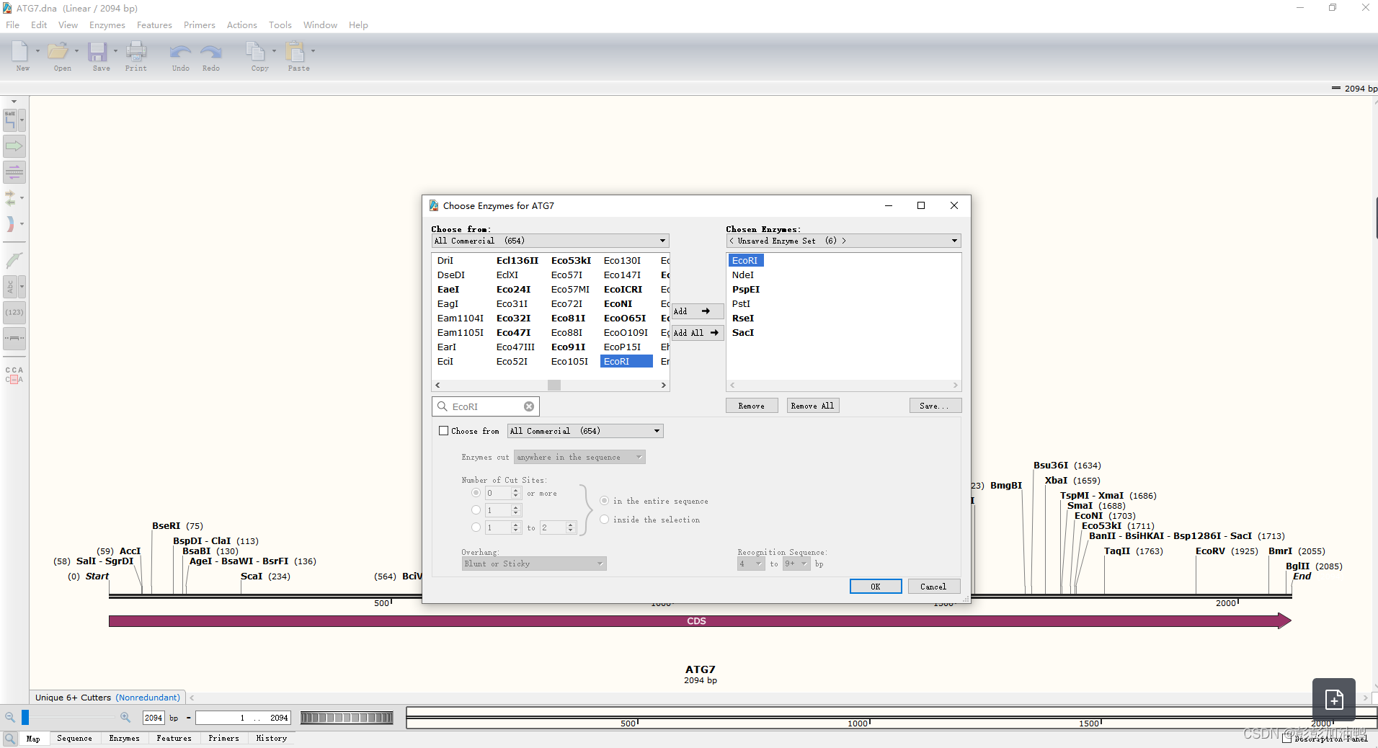Click right arrow of enzyme list scrollbar
Image resolution: width=1378 pixels, height=748 pixels.
664,386
